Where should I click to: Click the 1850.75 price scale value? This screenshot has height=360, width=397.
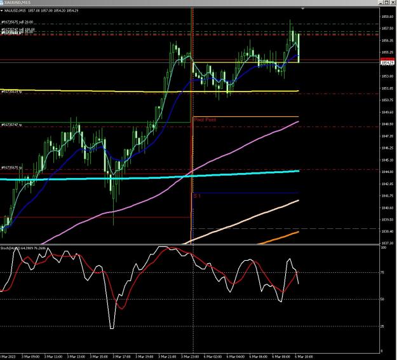pyautogui.click(x=387, y=100)
